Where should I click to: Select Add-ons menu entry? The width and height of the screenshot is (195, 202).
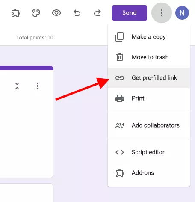pos(149,173)
